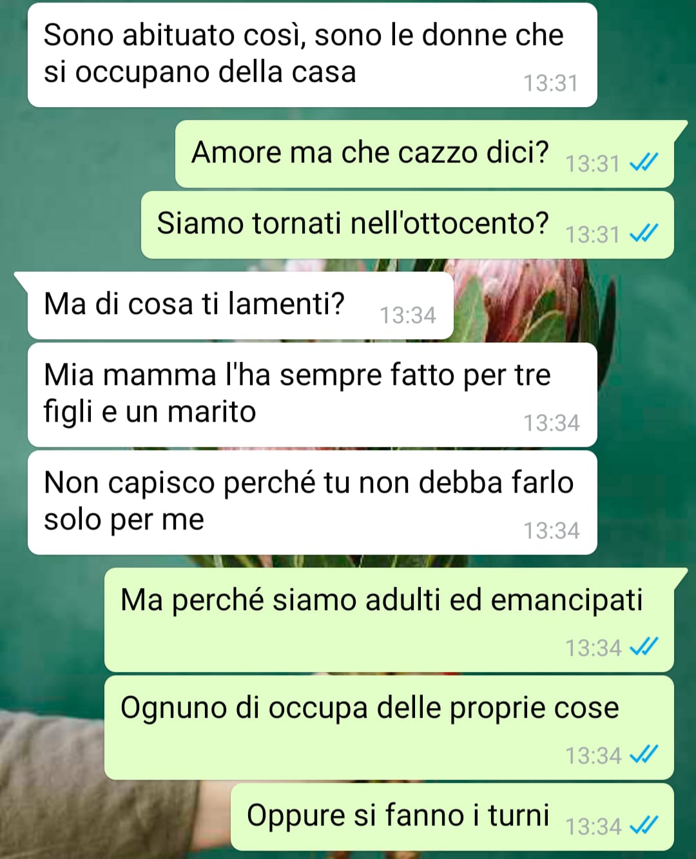696x859 pixels.
Task: Tap read ticks on 'Ognuno di occupa' message
Action: tap(643, 755)
